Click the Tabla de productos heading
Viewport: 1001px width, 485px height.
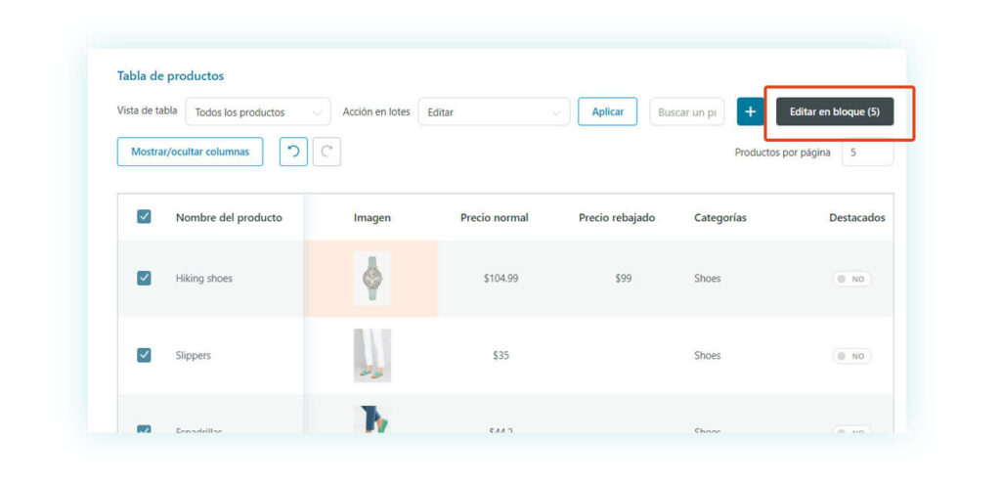(x=170, y=76)
